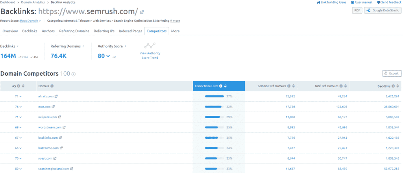Click external link icon next to backlinko.com

(x=60, y=138)
